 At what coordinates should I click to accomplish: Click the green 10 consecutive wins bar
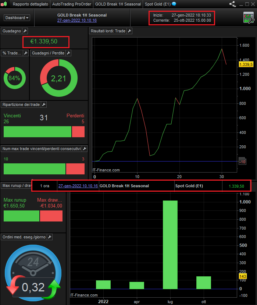[x=35, y=169]
